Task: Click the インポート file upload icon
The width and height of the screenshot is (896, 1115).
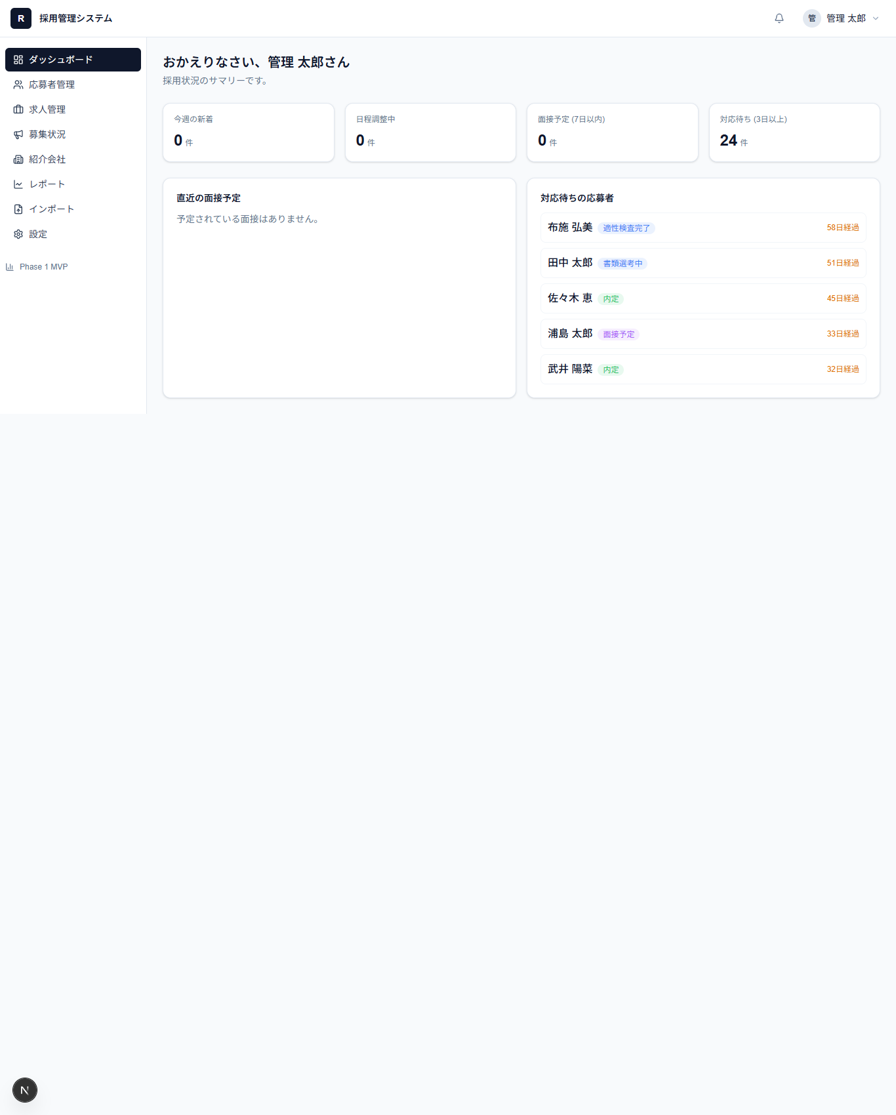Action: (18, 209)
